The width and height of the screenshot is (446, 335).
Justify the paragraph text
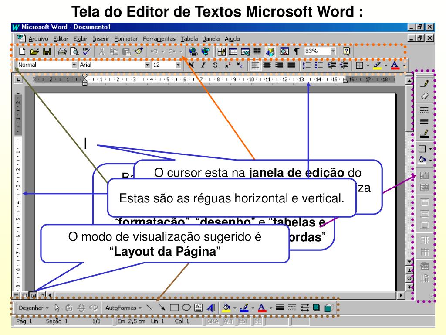291,65
